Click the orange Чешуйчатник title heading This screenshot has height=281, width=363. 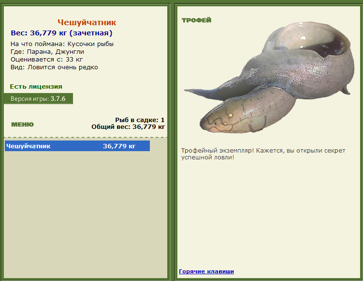click(x=87, y=22)
